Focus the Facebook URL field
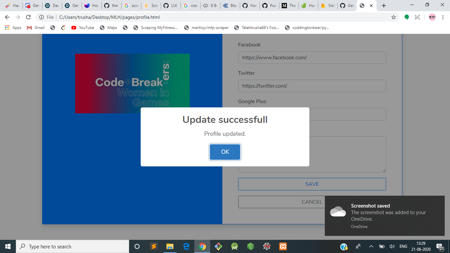 pyautogui.click(x=312, y=58)
